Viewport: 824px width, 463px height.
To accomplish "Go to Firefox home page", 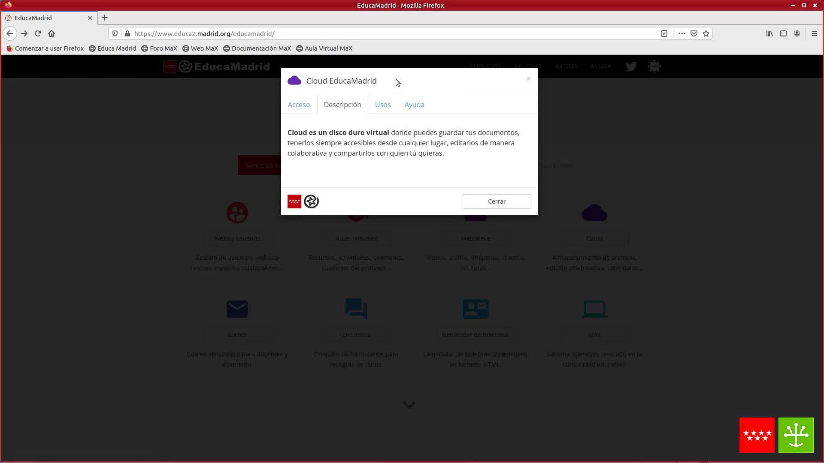I will pyautogui.click(x=51, y=33).
